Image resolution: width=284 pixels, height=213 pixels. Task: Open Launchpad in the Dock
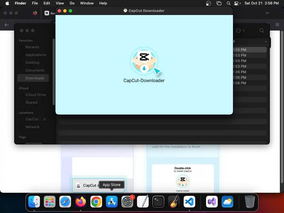(50, 201)
